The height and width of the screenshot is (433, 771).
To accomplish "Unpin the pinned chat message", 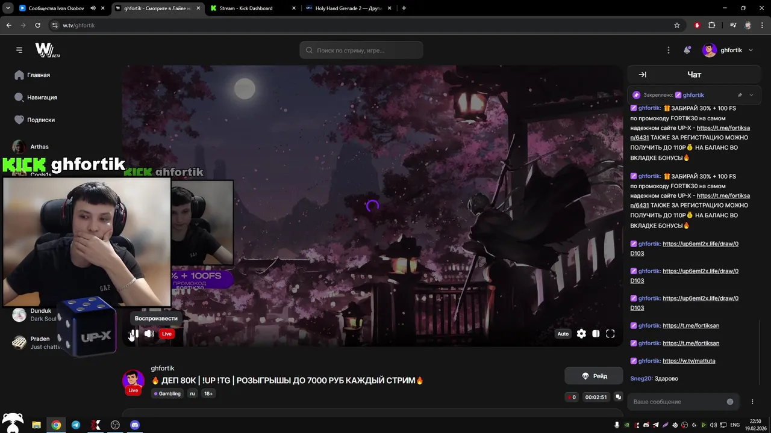I will coord(740,95).
